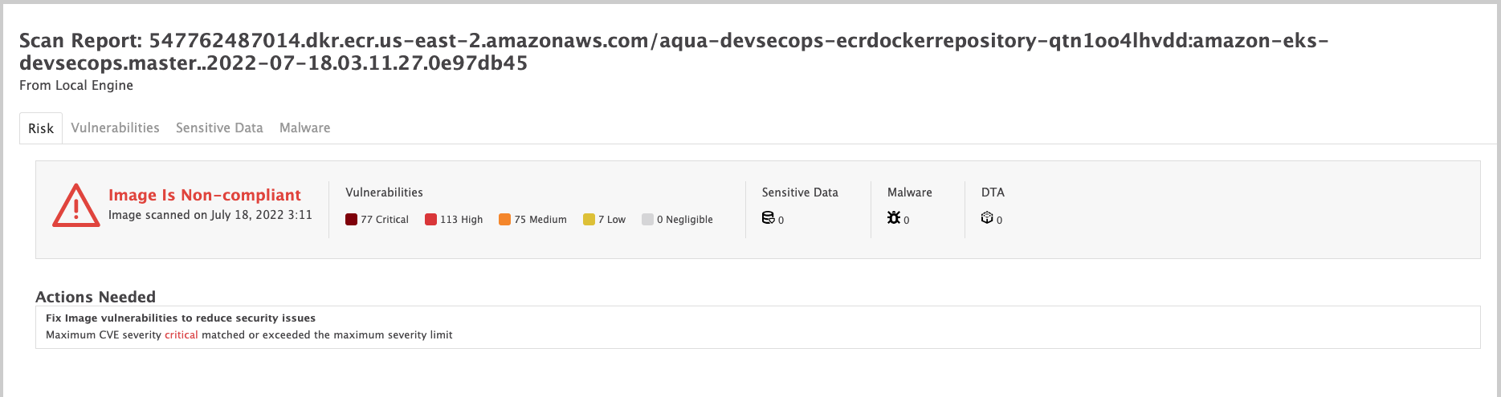Click the 'From Local Engine' text

(76, 85)
